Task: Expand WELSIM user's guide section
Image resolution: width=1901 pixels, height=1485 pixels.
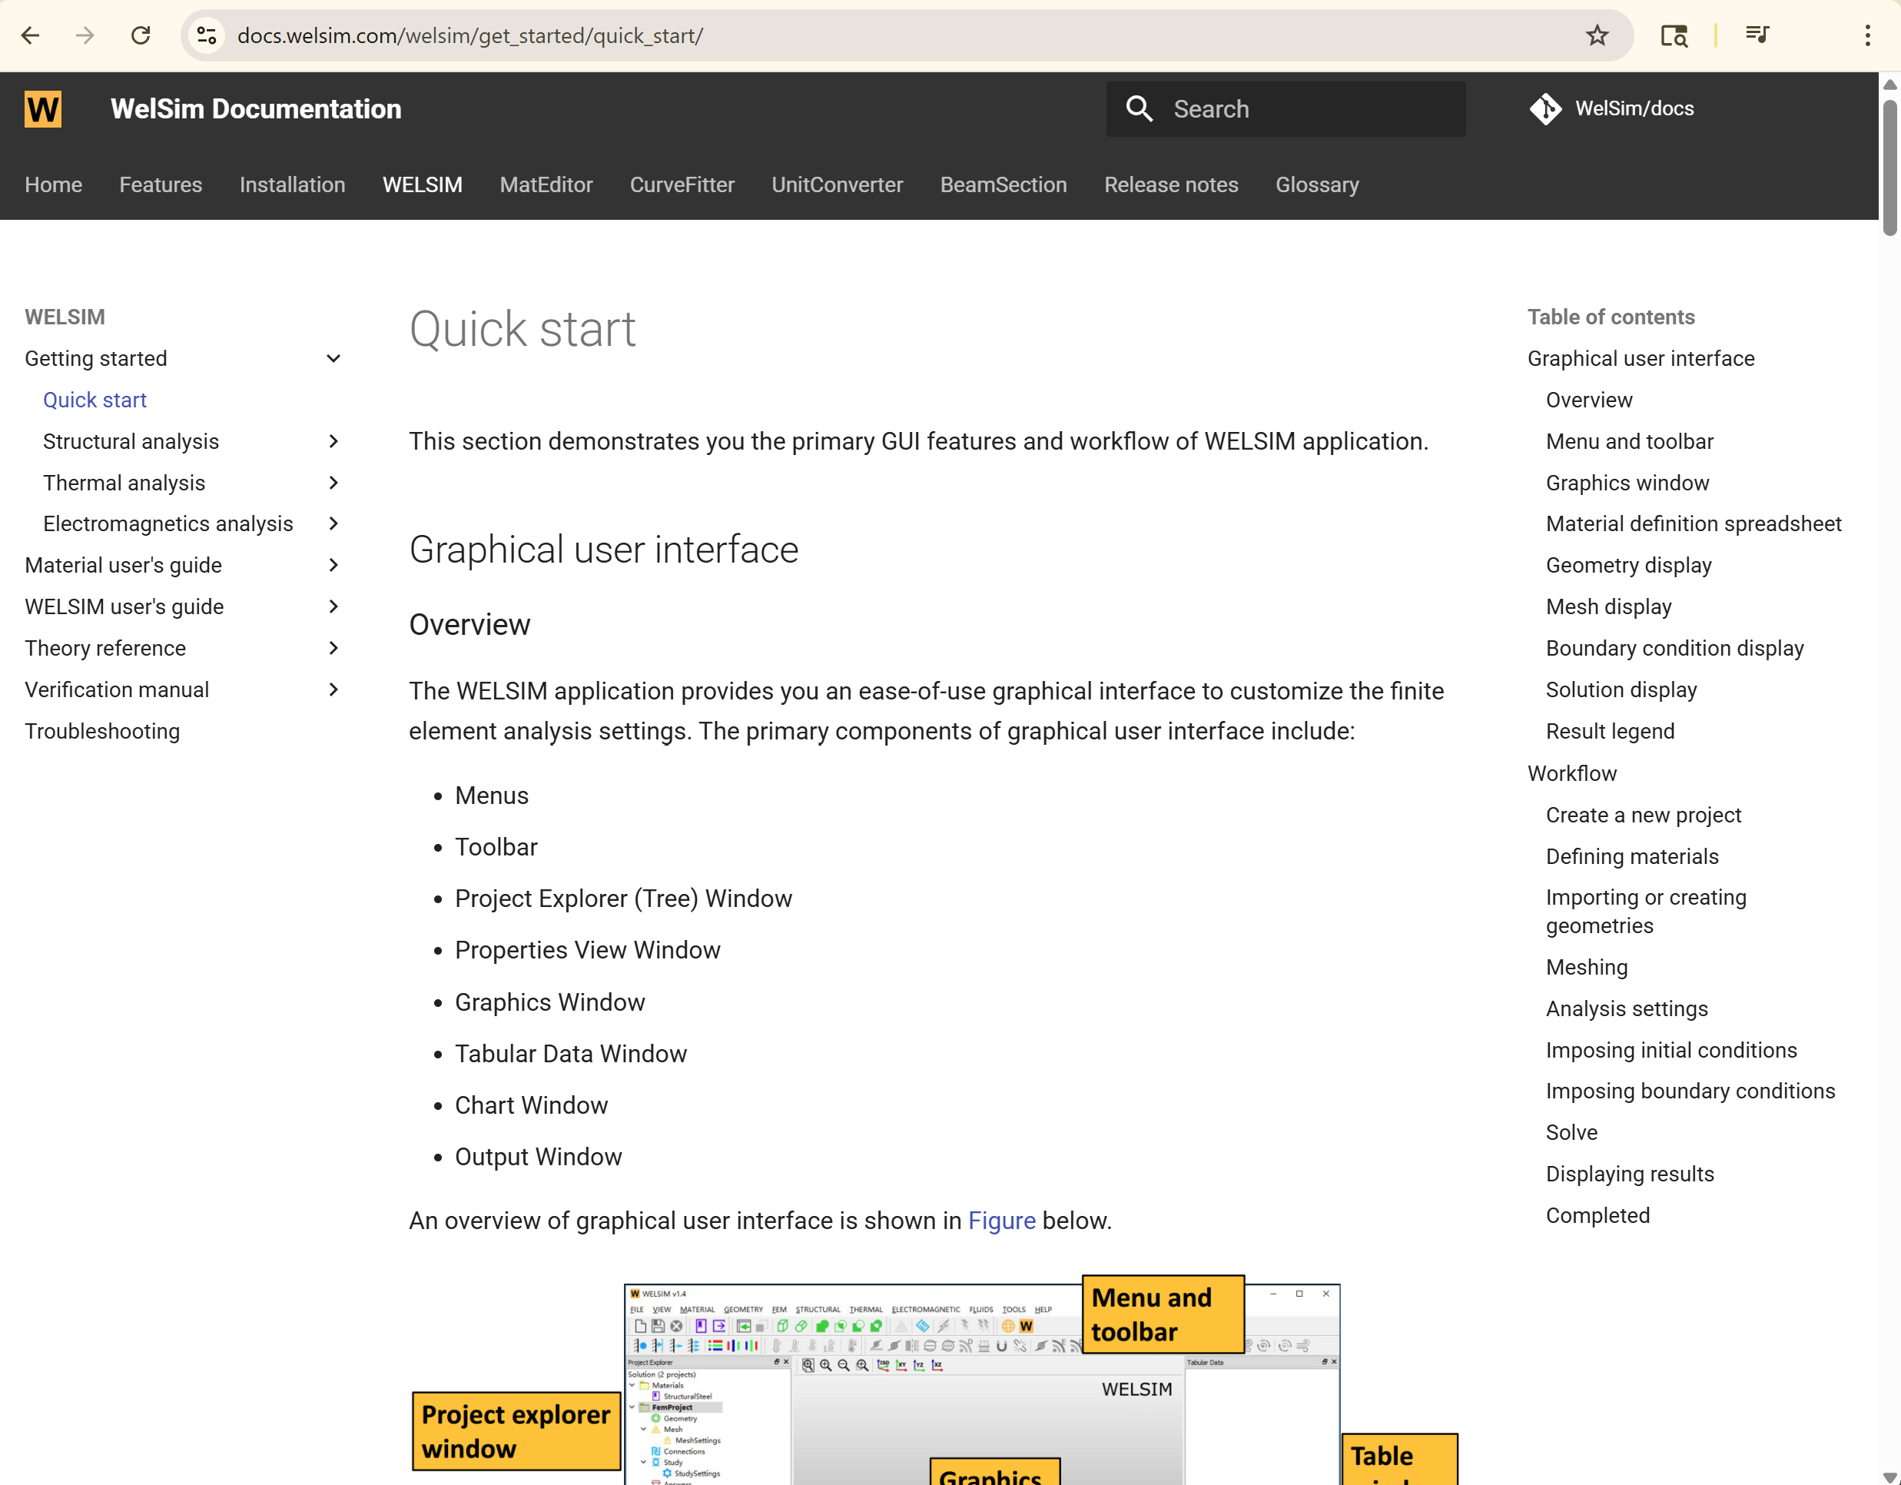Action: (x=333, y=606)
